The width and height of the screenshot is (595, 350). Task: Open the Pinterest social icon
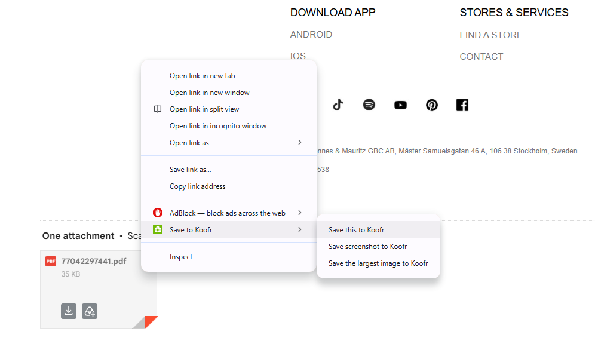pos(432,105)
